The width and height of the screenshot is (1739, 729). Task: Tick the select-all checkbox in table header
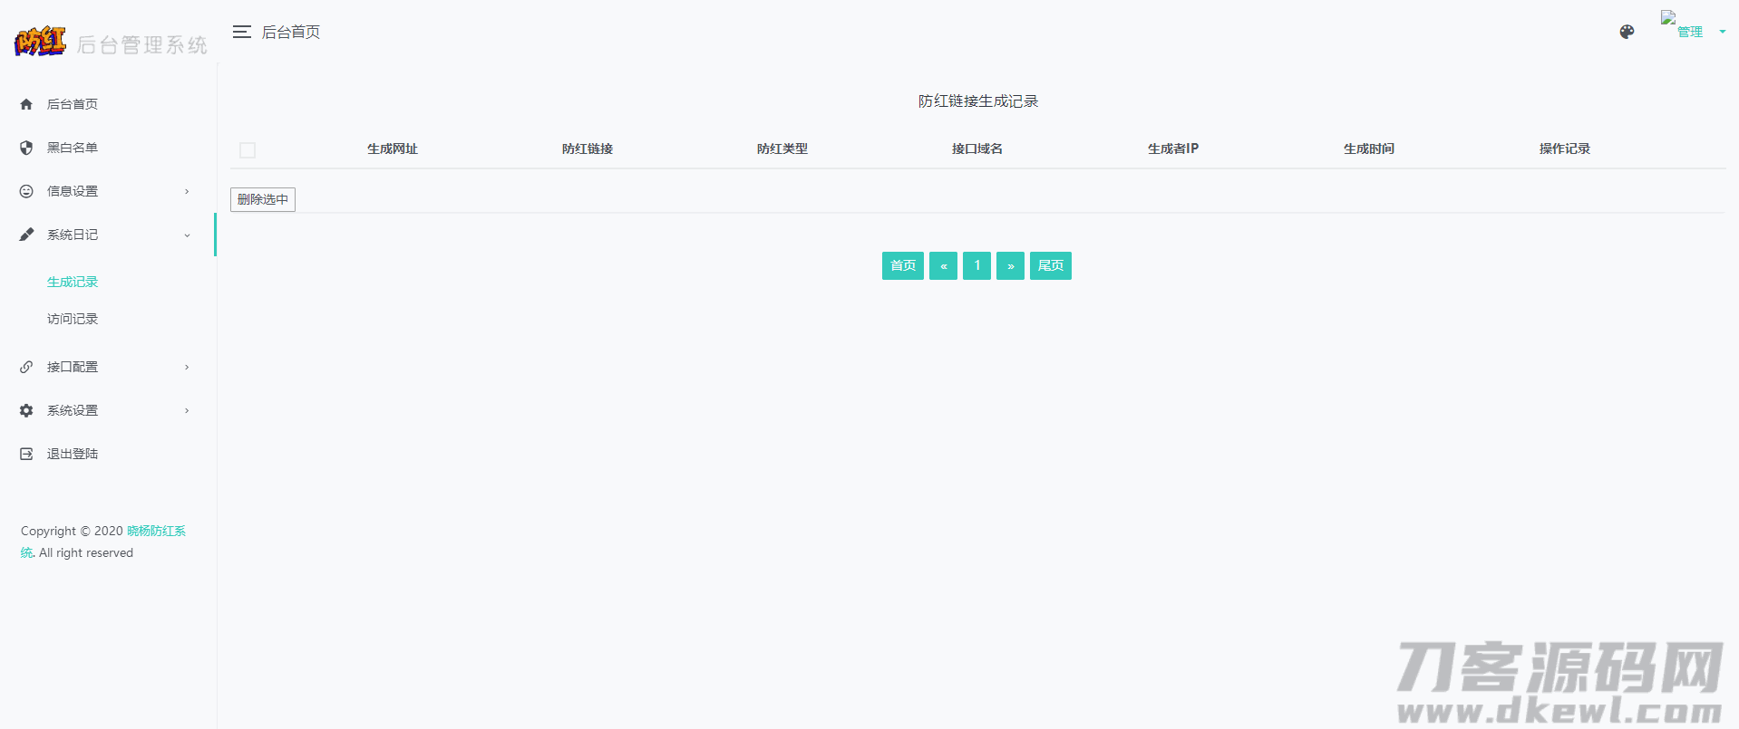click(248, 150)
